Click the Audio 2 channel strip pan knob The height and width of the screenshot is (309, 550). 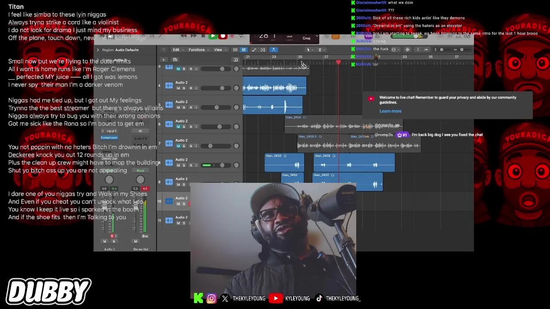coord(109,180)
